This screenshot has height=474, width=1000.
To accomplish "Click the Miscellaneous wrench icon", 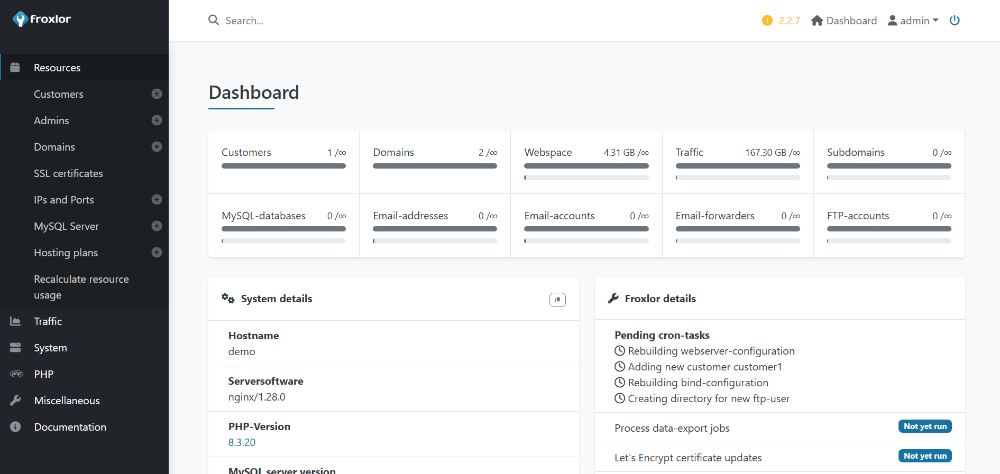I will [15, 401].
